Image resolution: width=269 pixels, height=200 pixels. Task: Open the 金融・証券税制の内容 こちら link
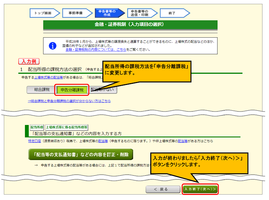pos(91,50)
